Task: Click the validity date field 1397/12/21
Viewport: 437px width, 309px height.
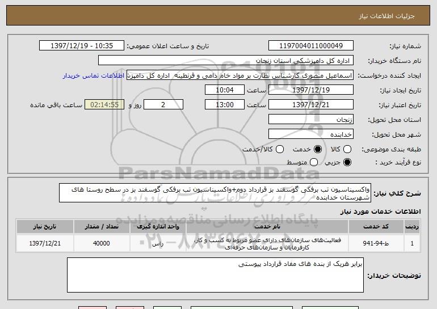Action: coord(311,105)
